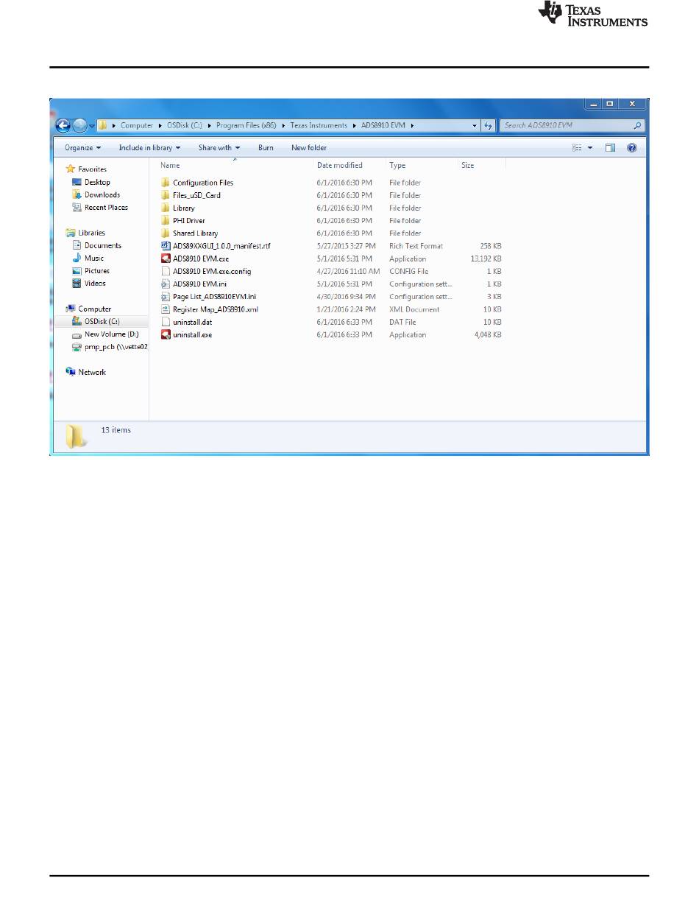Select Computer in address breadcrumb

(137, 126)
